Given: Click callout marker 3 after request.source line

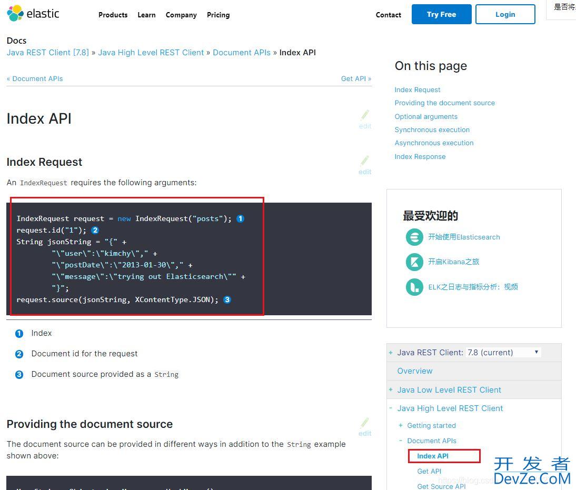Looking at the screenshot, I should 227,299.
